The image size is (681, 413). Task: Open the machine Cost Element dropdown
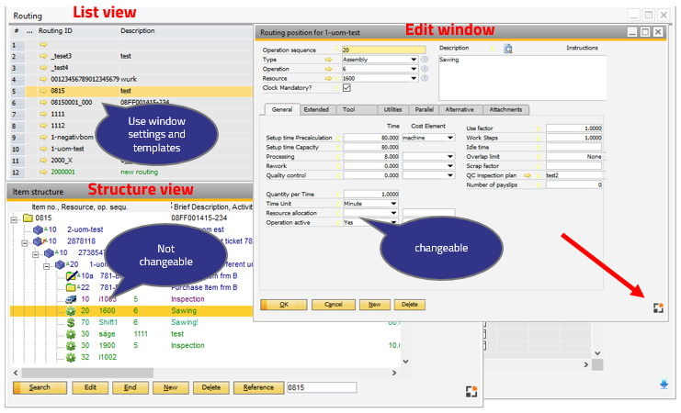click(449, 138)
